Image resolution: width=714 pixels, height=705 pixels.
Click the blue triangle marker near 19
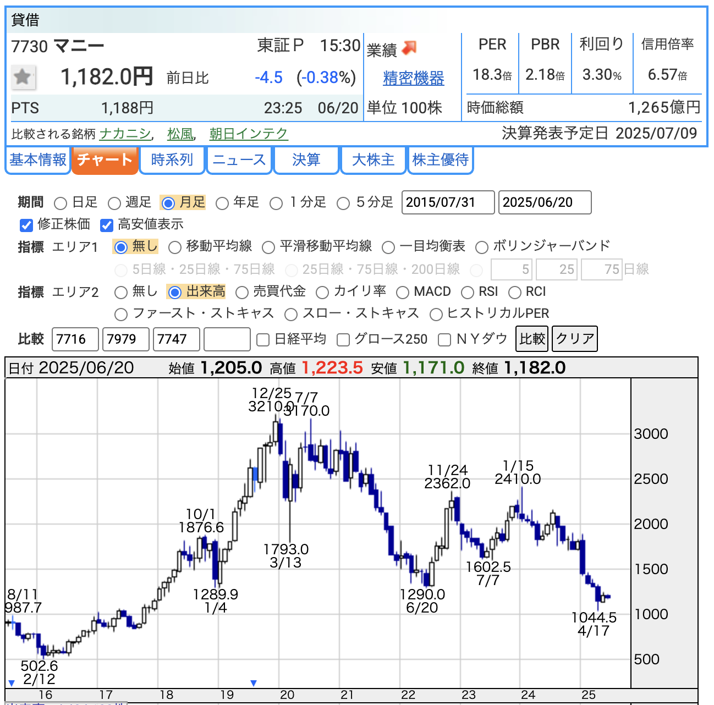point(254,683)
